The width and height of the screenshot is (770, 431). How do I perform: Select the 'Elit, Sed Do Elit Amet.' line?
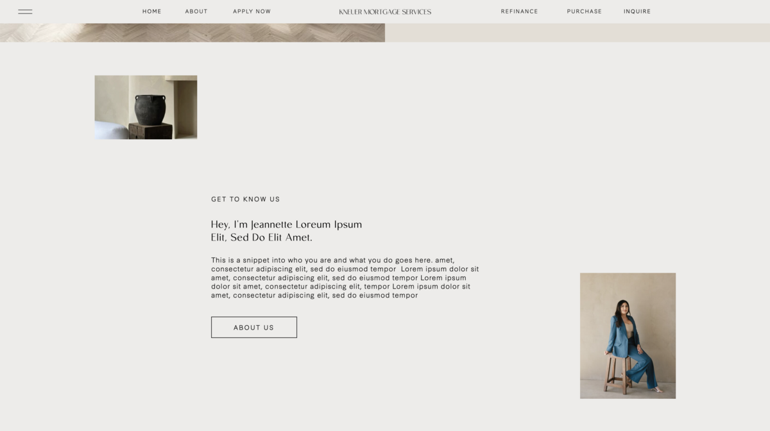(x=262, y=237)
